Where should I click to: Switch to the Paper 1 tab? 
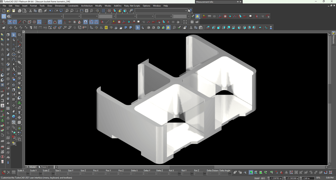pos(44,167)
